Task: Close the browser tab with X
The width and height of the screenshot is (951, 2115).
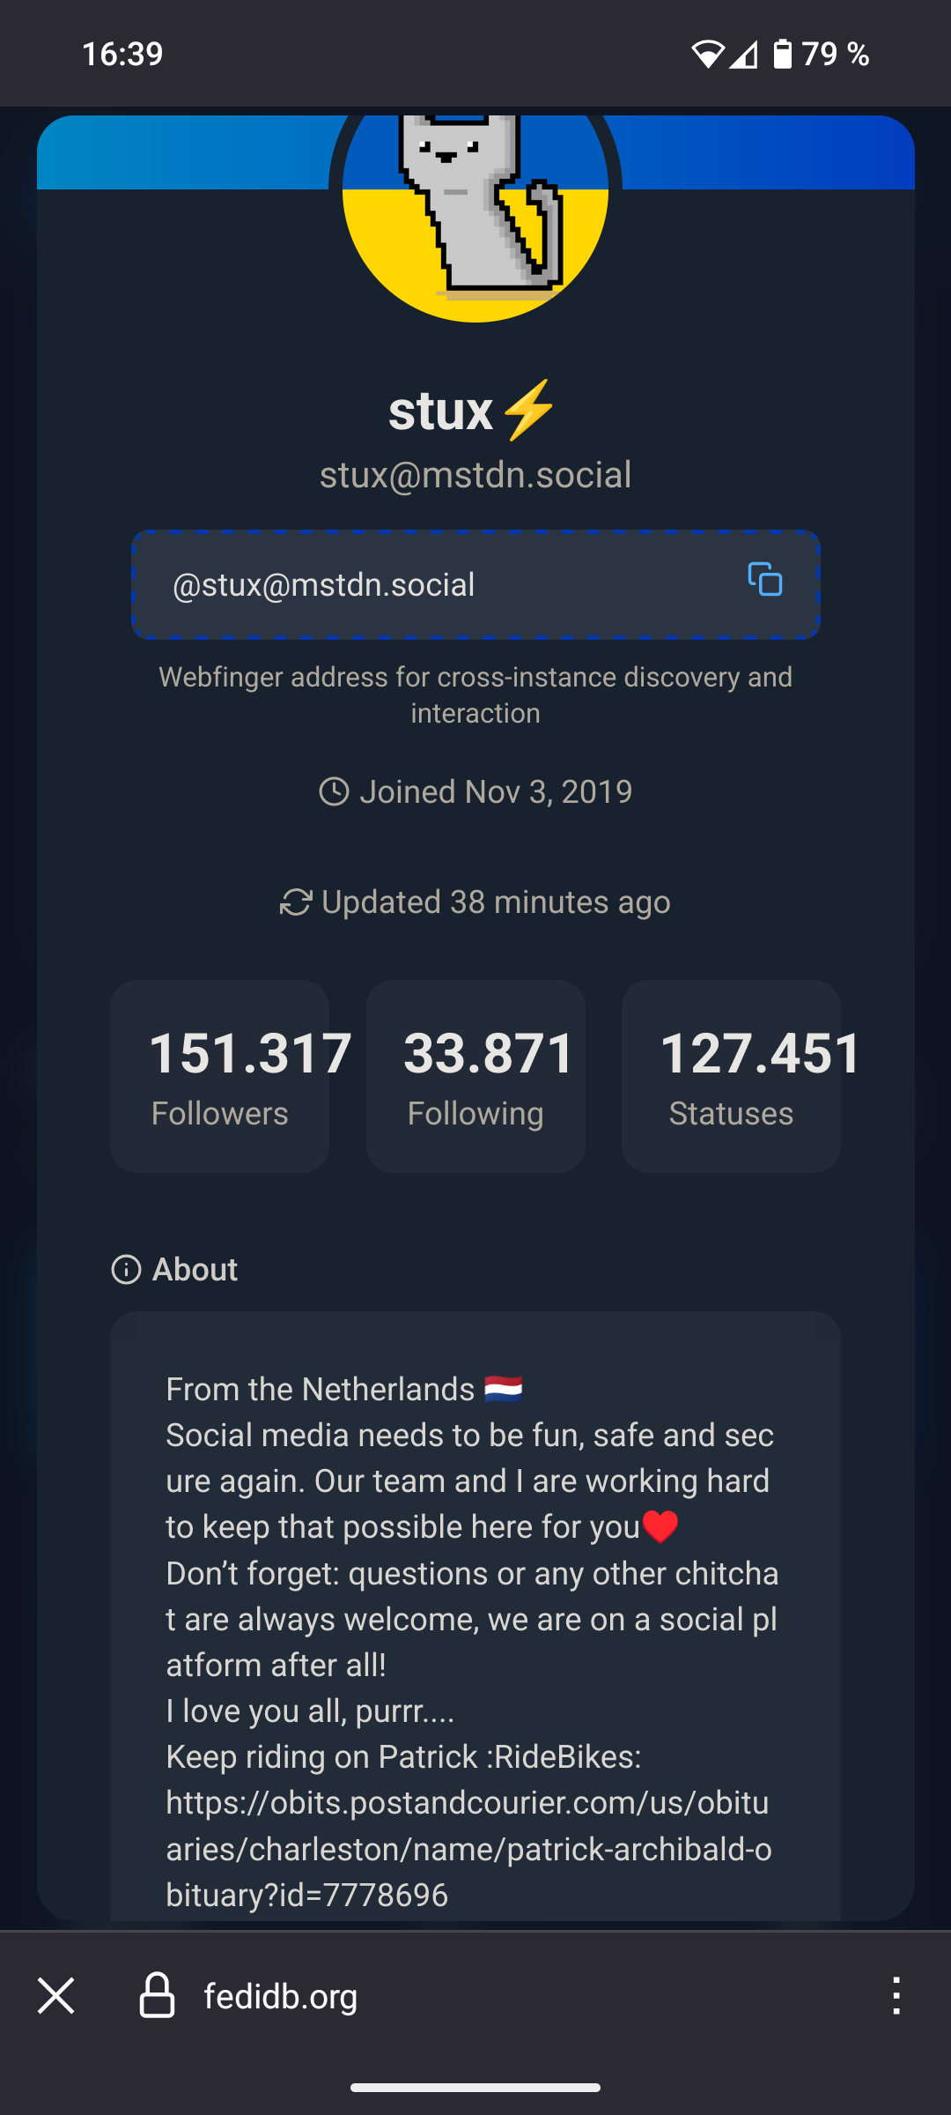Action: (x=56, y=1996)
